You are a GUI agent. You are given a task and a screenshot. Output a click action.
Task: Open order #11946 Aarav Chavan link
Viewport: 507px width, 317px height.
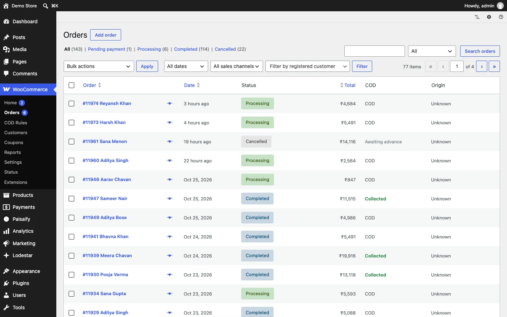107,180
